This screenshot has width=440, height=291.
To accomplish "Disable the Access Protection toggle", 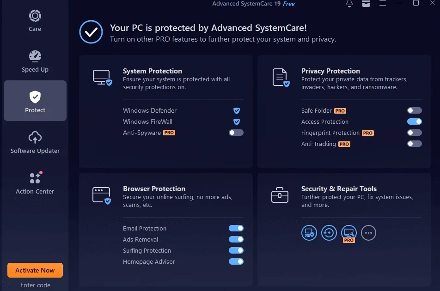I will pos(414,121).
